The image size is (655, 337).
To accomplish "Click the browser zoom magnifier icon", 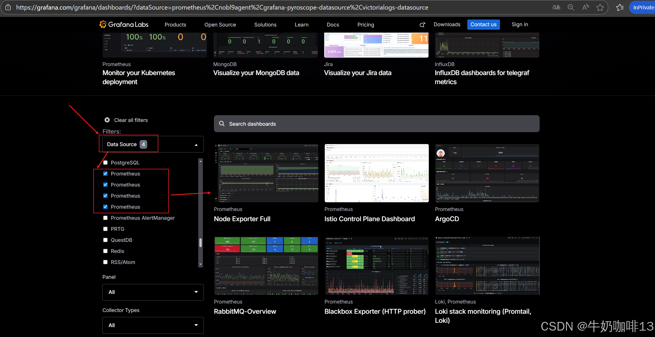I will point(571,8).
